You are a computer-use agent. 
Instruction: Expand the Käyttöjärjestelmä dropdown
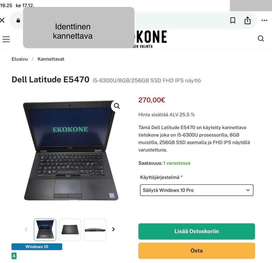[197, 190]
